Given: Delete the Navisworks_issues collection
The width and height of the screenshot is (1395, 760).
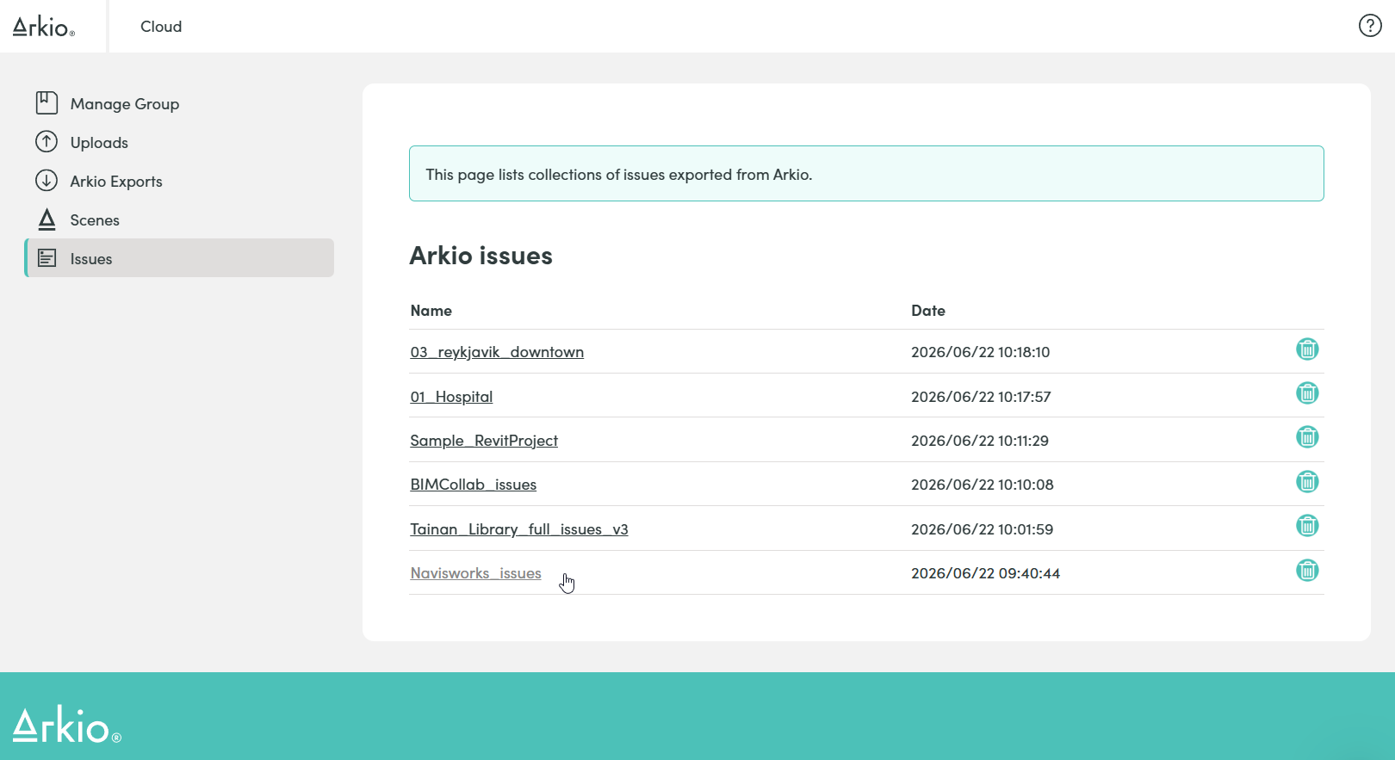Looking at the screenshot, I should tap(1307, 570).
